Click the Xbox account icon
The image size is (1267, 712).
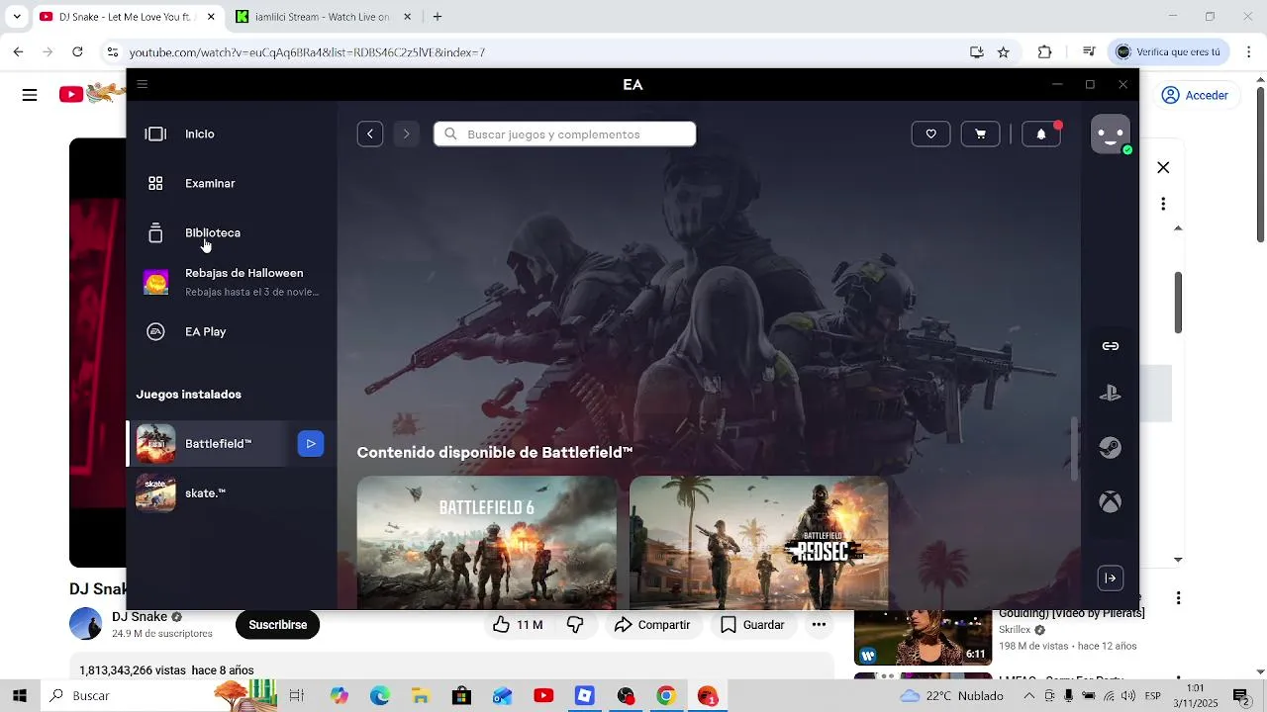click(x=1111, y=502)
